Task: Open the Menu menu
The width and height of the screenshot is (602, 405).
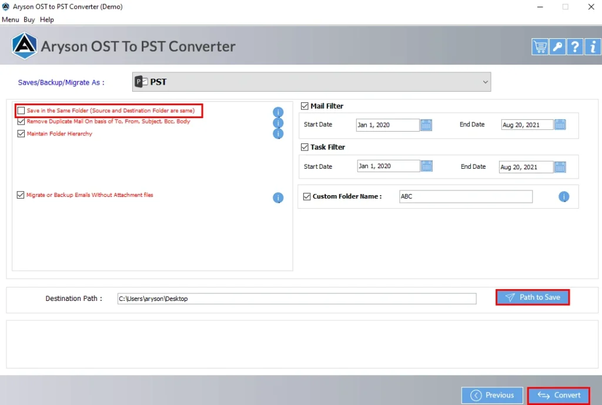Action: click(x=11, y=19)
